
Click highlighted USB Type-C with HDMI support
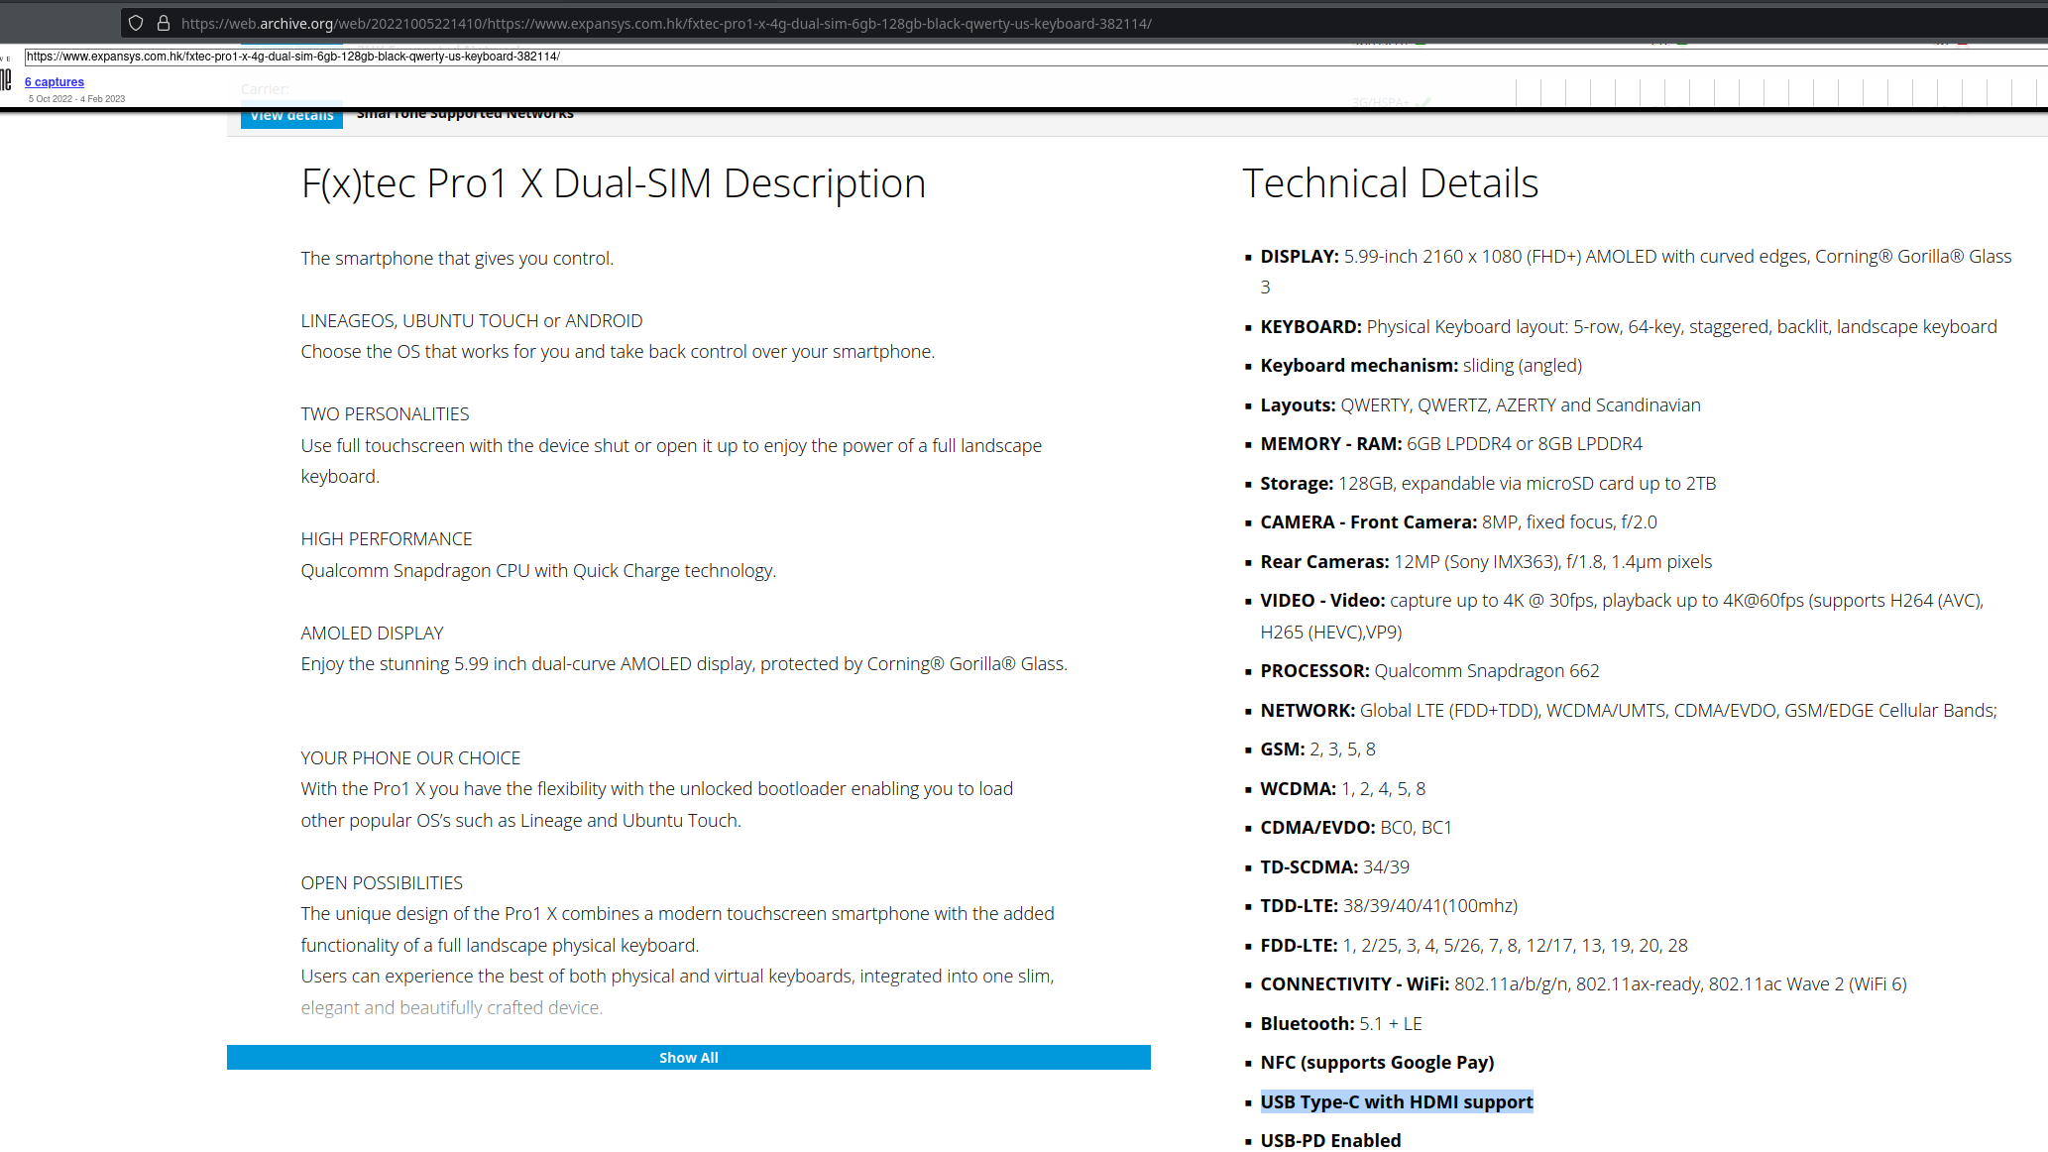pyautogui.click(x=1396, y=1101)
